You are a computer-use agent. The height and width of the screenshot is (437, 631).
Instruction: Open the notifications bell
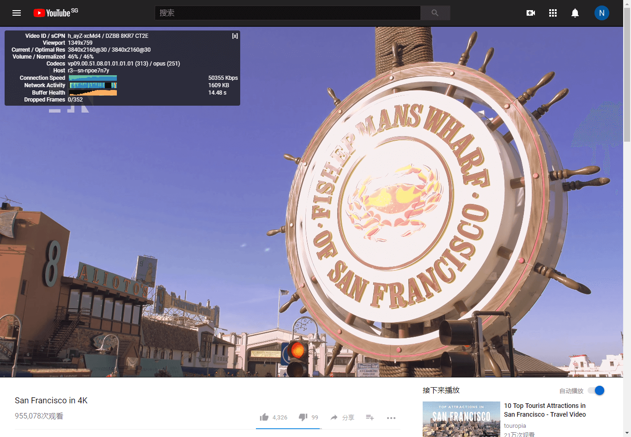coord(575,13)
